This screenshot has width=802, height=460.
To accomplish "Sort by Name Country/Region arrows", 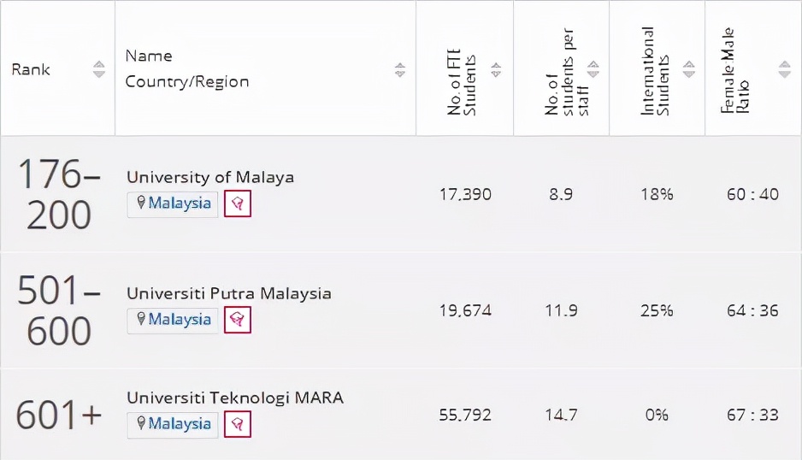I will tap(400, 69).
